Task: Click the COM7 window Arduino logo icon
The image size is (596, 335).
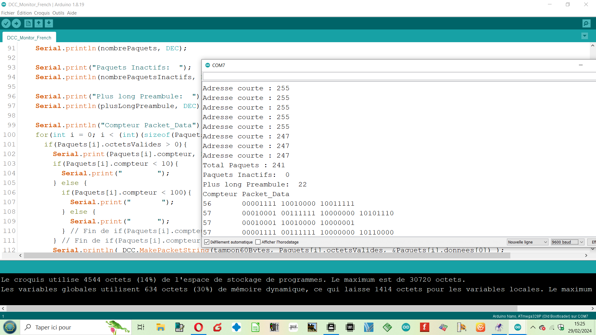Action: (x=208, y=65)
